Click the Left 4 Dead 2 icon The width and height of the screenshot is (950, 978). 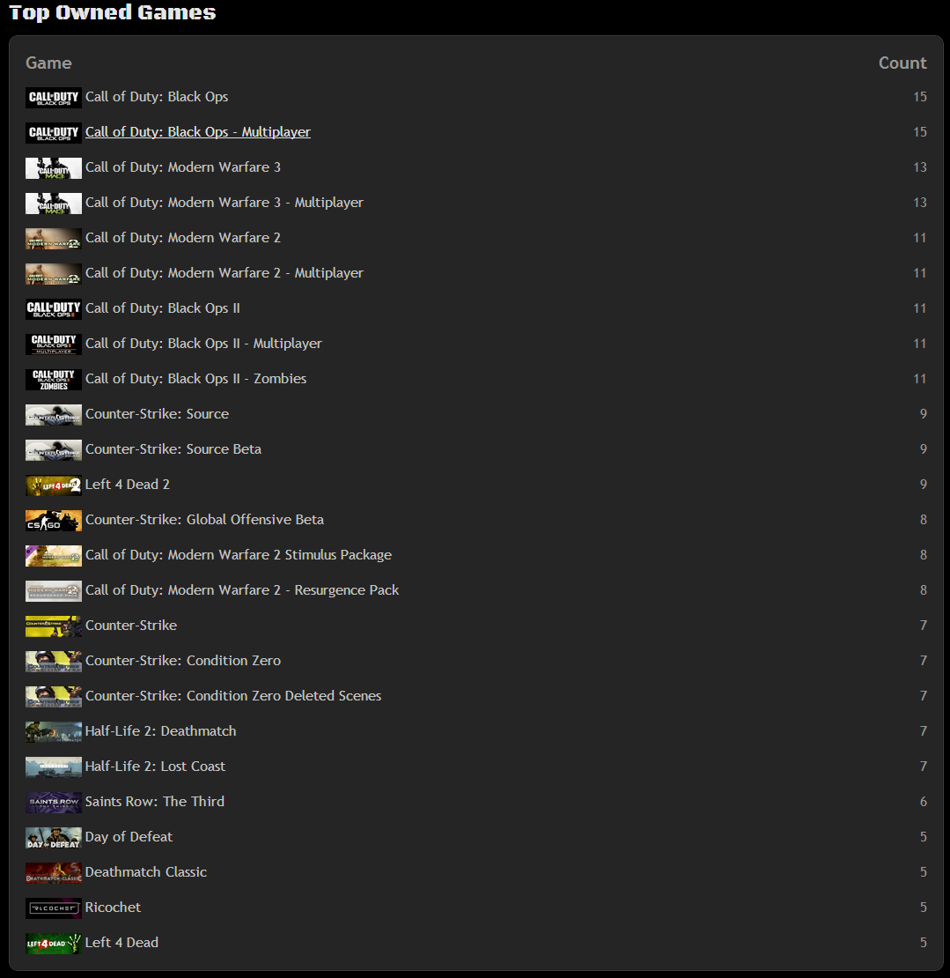click(x=54, y=485)
